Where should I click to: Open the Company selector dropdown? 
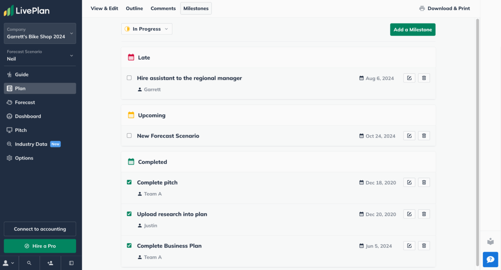(40, 33)
